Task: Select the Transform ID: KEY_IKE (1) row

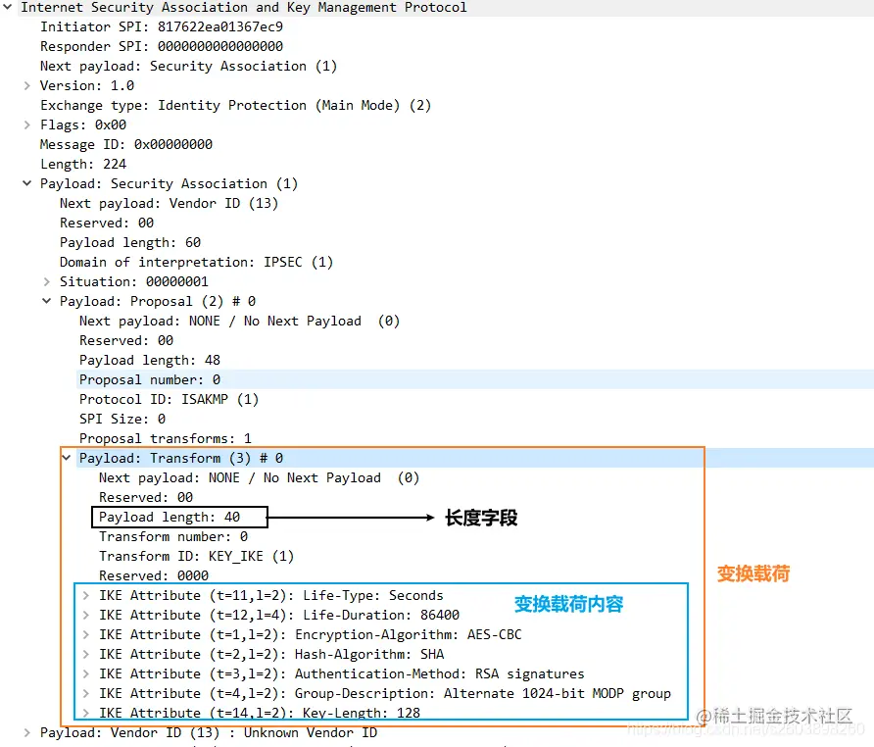Action: [x=196, y=556]
